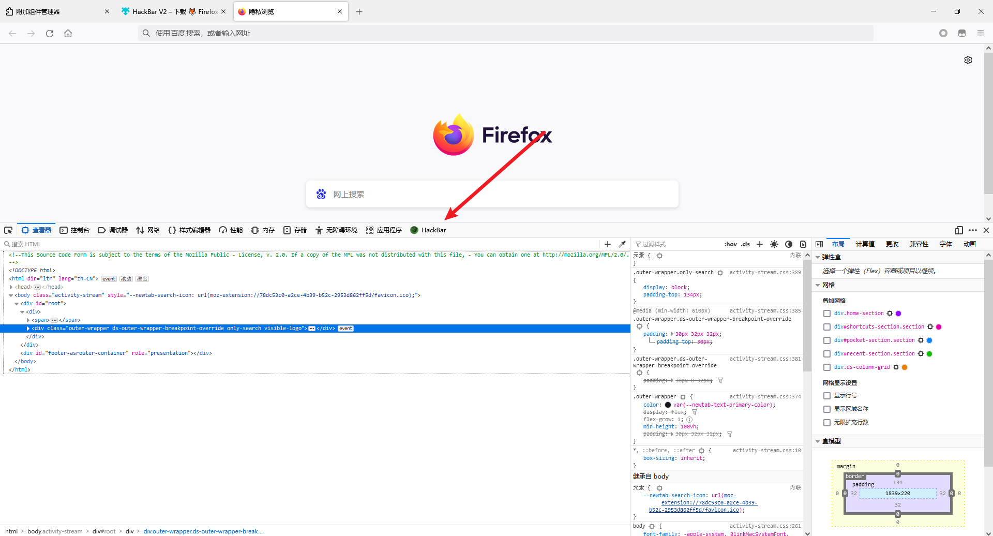Collapse the body activity-stream node
This screenshot has width=993, height=536.
pyautogui.click(x=11, y=295)
